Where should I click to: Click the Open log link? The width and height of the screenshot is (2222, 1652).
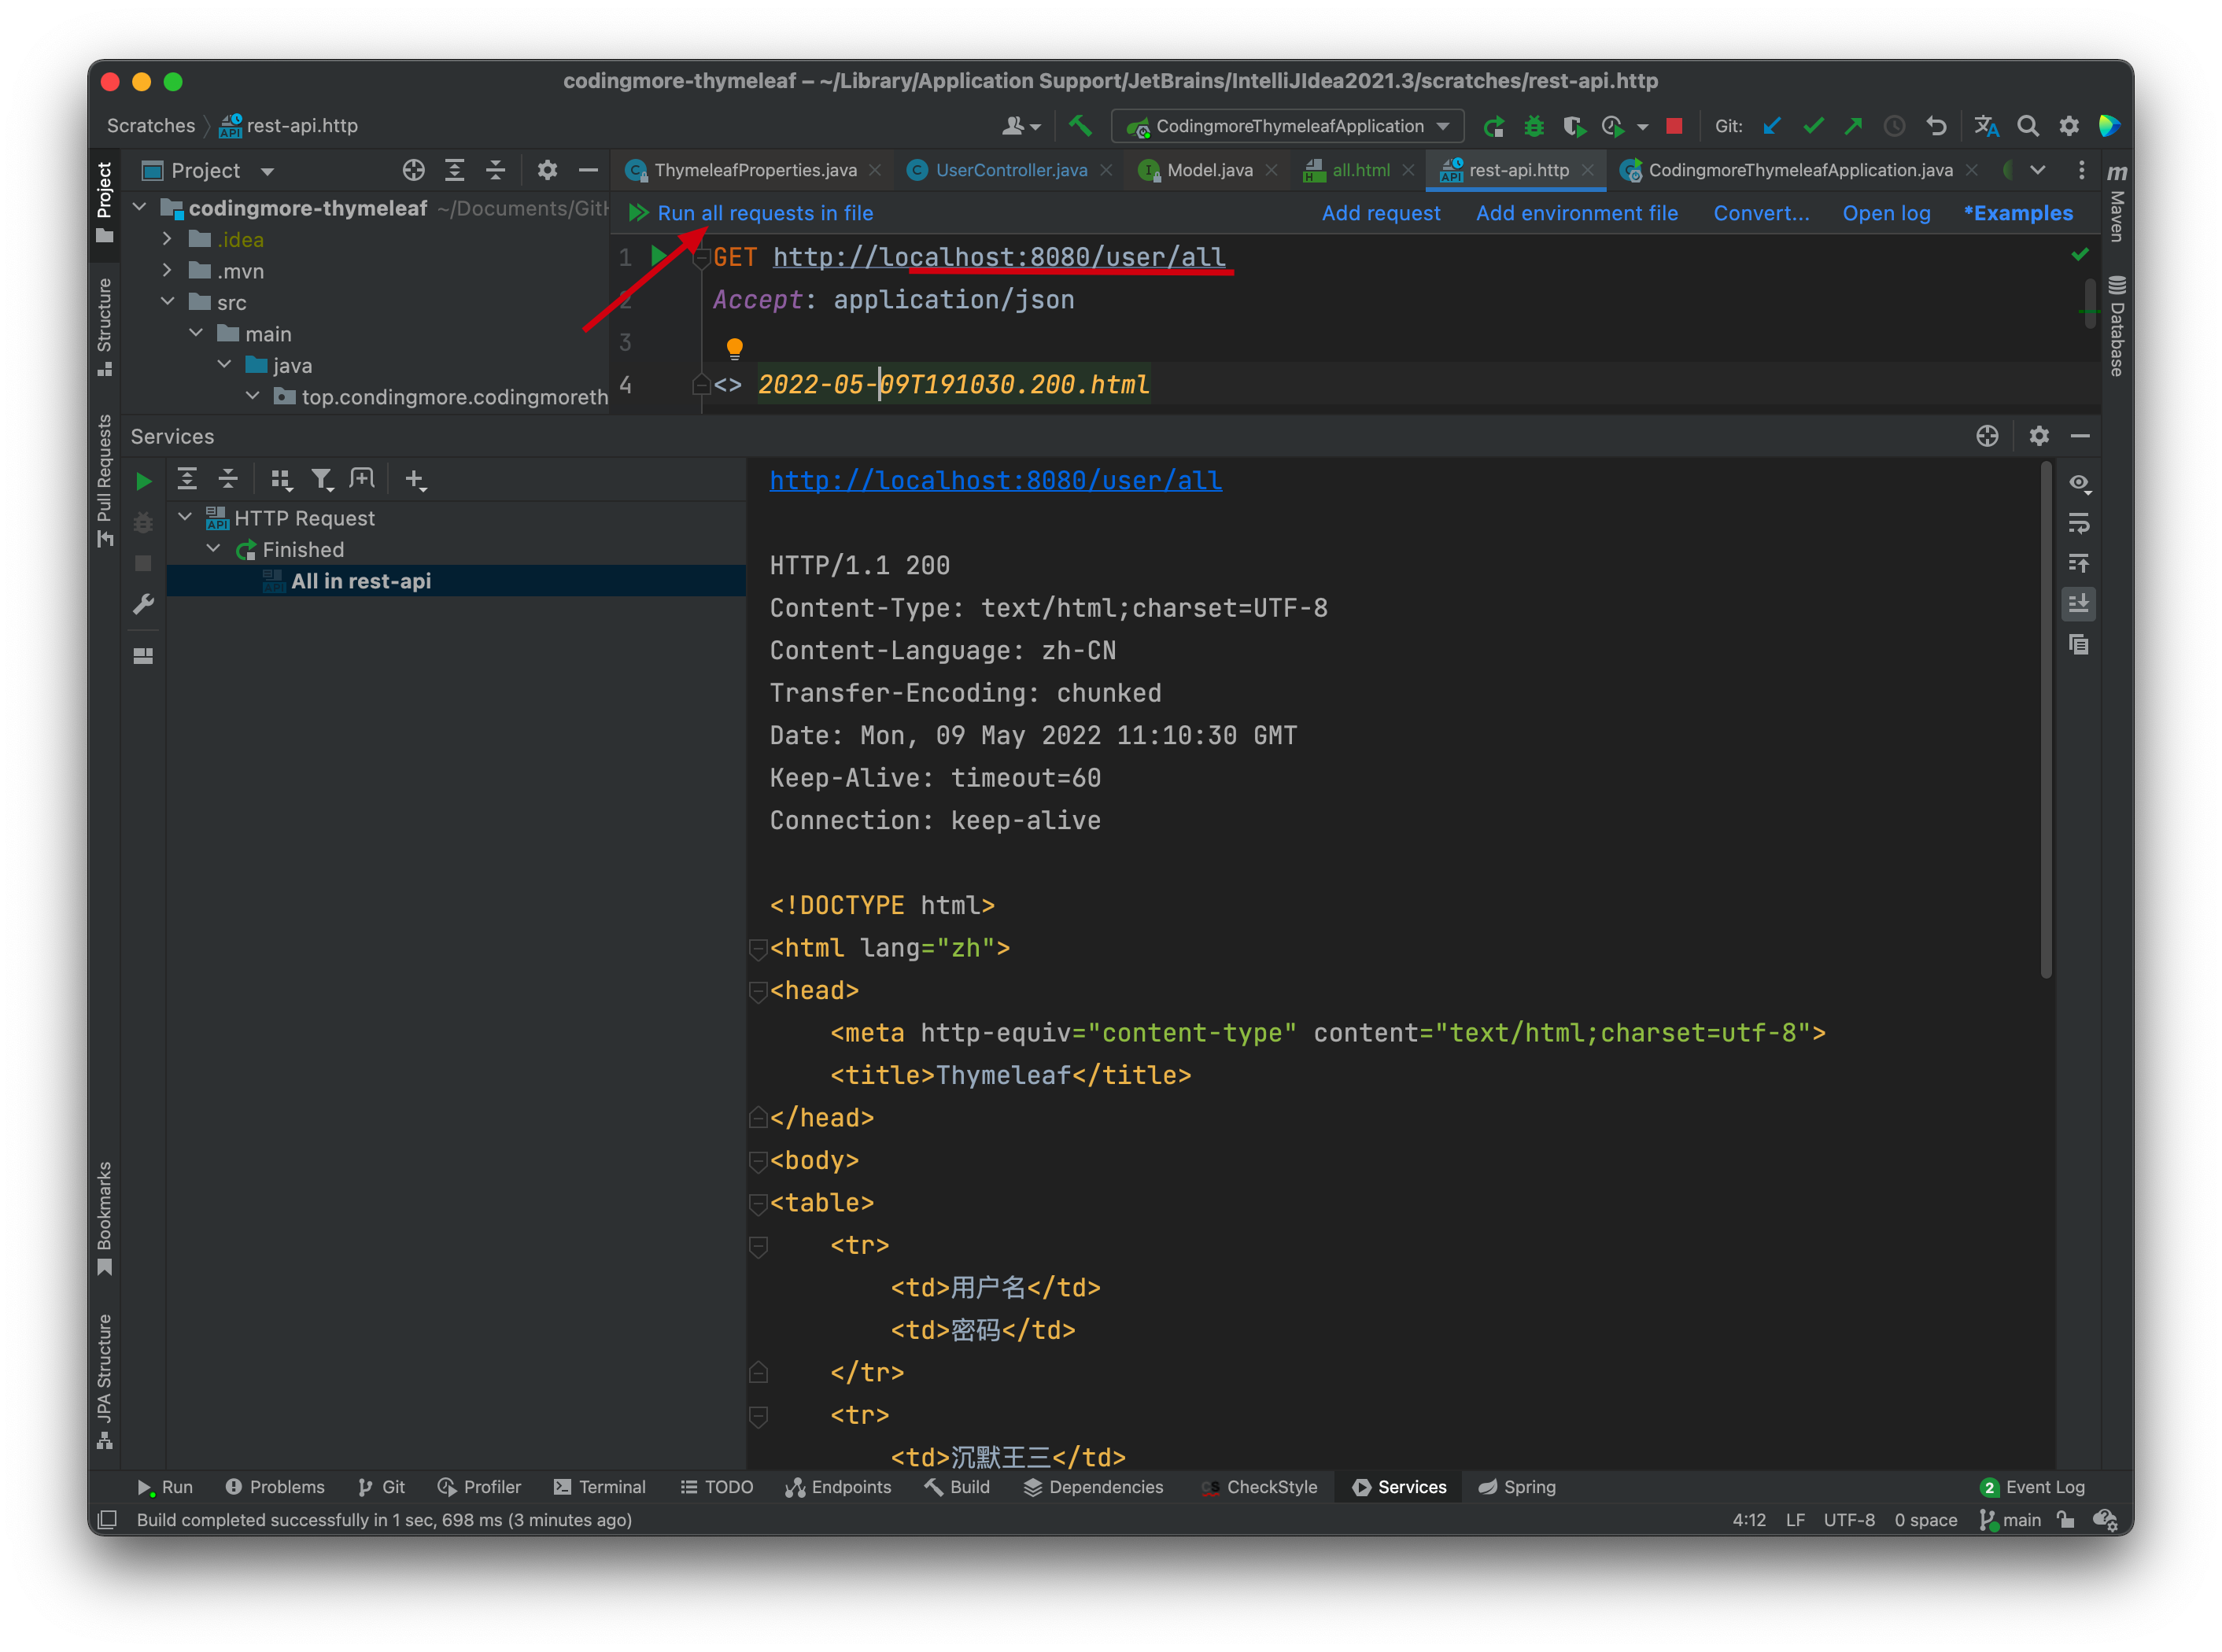(1885, 213)
